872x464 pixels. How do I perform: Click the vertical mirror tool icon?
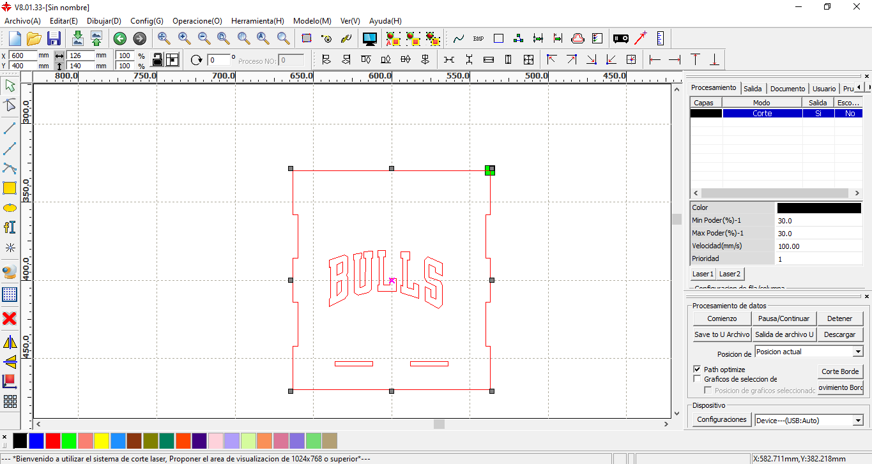click(10, 362)
